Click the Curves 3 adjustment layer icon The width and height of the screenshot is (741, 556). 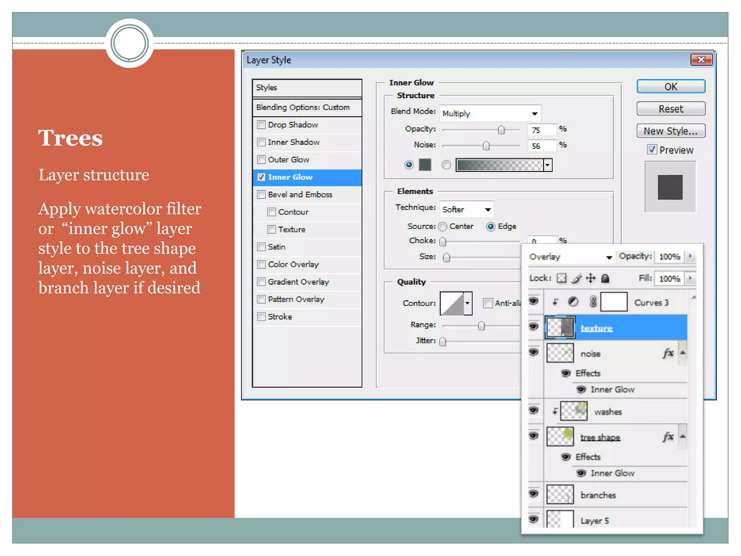click(x=573, y=302)
